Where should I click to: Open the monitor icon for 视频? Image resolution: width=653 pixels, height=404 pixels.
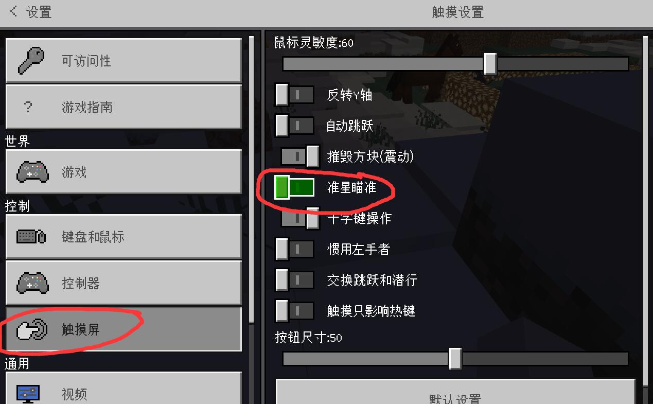(x=28, y=394)
